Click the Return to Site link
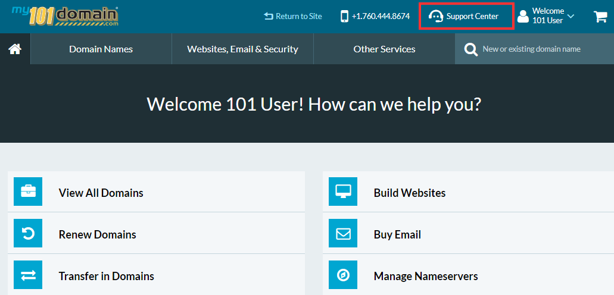614x295 pixels. (293, 17)
